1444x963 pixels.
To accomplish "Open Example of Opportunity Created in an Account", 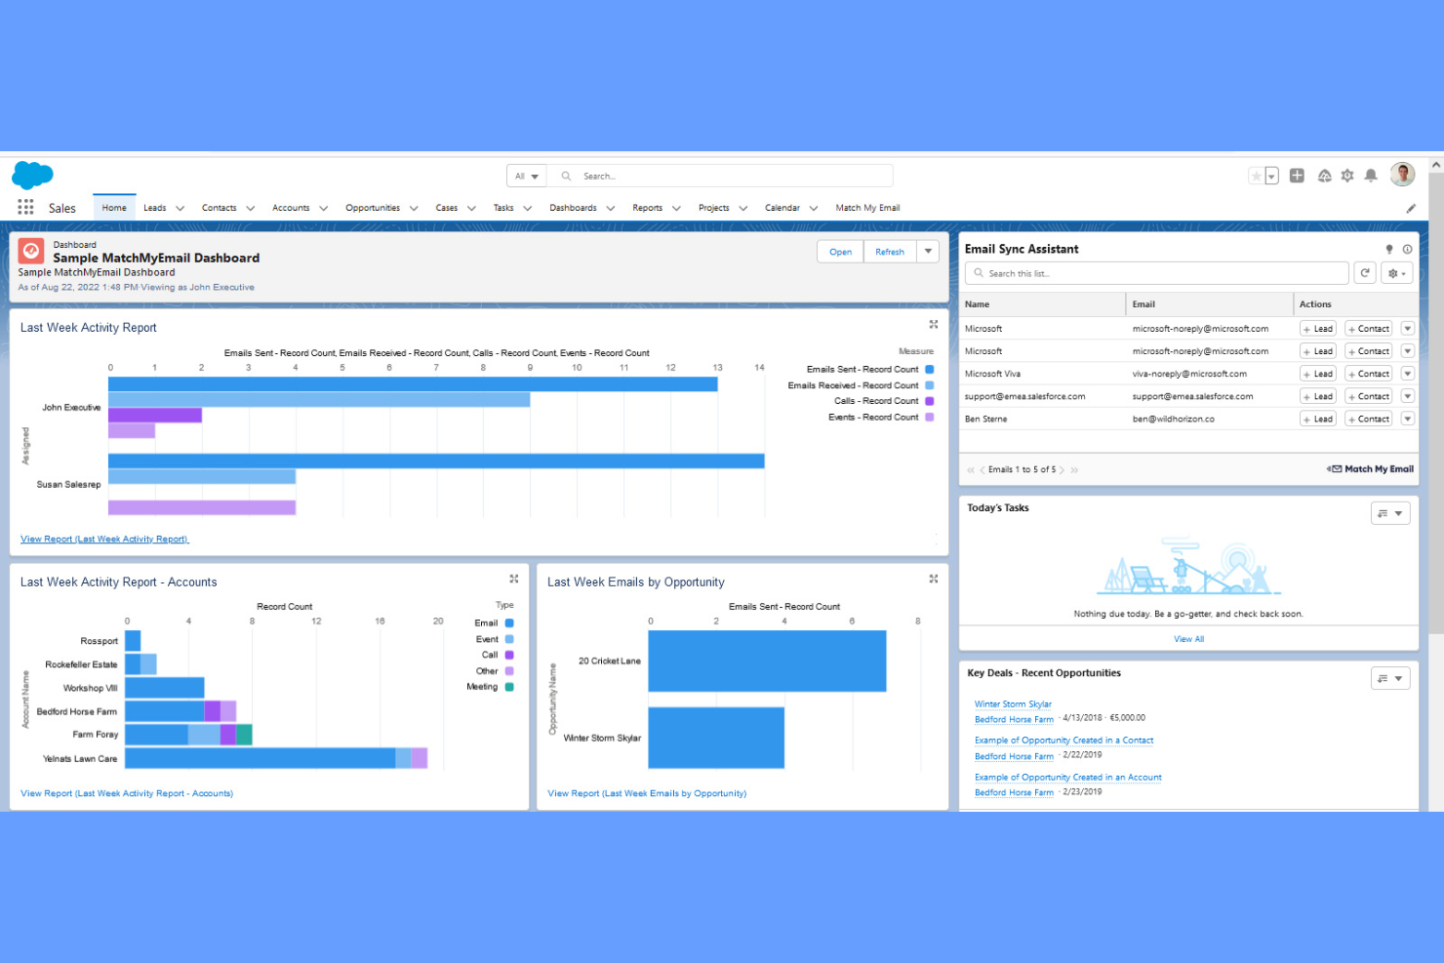I will pyautogui.click(x=1068, y=778).
